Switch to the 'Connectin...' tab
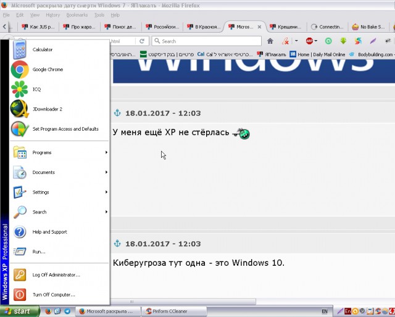 tap(327, 27)
